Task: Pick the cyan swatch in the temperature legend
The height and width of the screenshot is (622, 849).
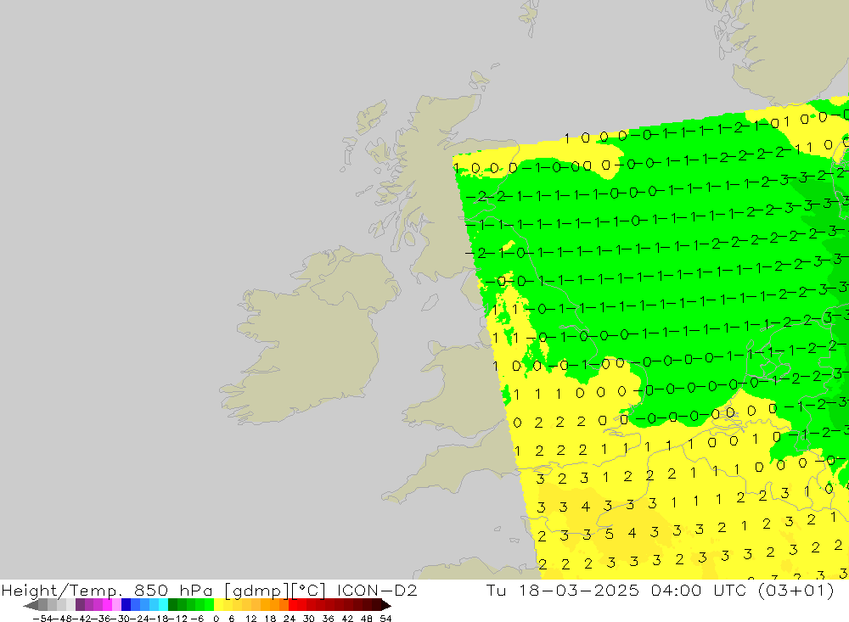Action: coord(163,605)
